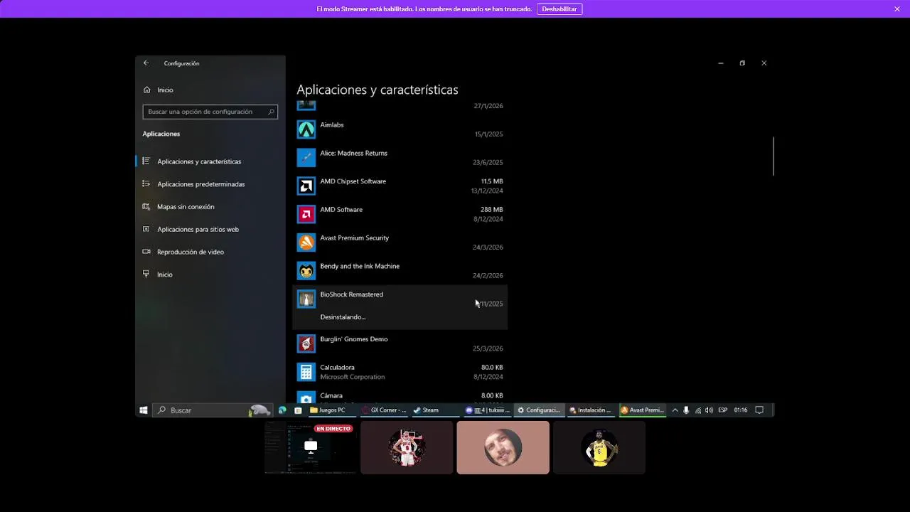Select the BioShock Remastered entry name
Image resolution: width=910 pixels, height=512 pixels.
(x=351, y=294)
